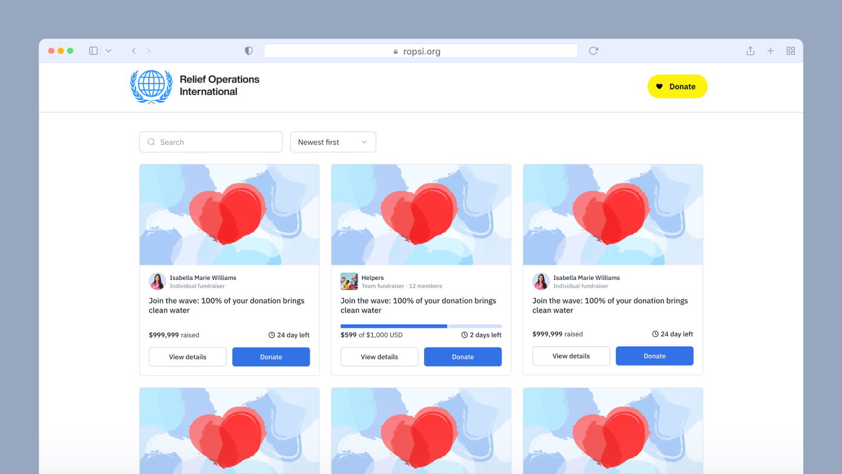The width and height of the screenshot is (842, 474).
Task: Select the '$599 of $1,000 USD' amount
Action: point(371,335)
